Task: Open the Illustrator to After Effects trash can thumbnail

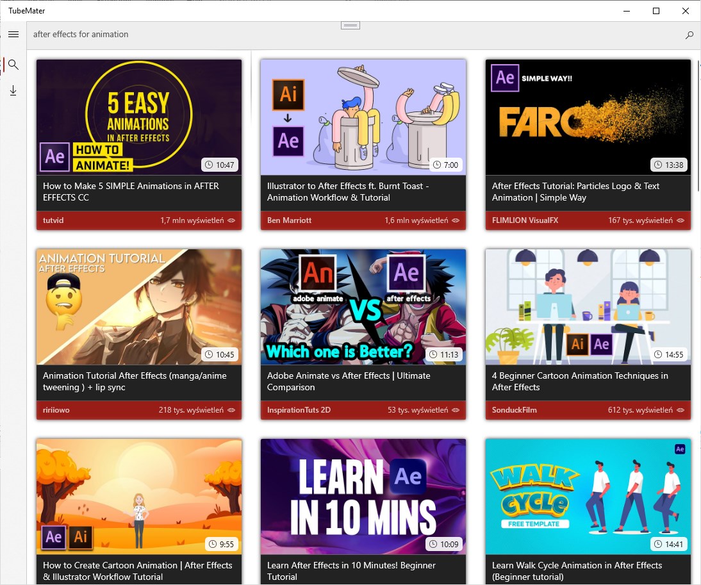Action: pos(363,117)
